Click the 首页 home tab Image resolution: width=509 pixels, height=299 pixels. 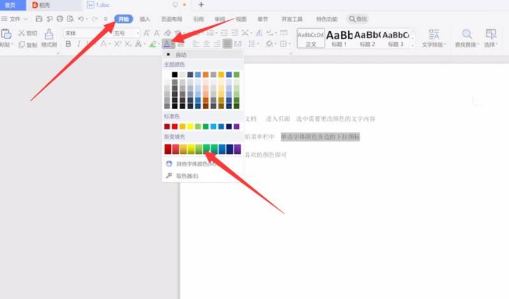[x=11, y=5]
